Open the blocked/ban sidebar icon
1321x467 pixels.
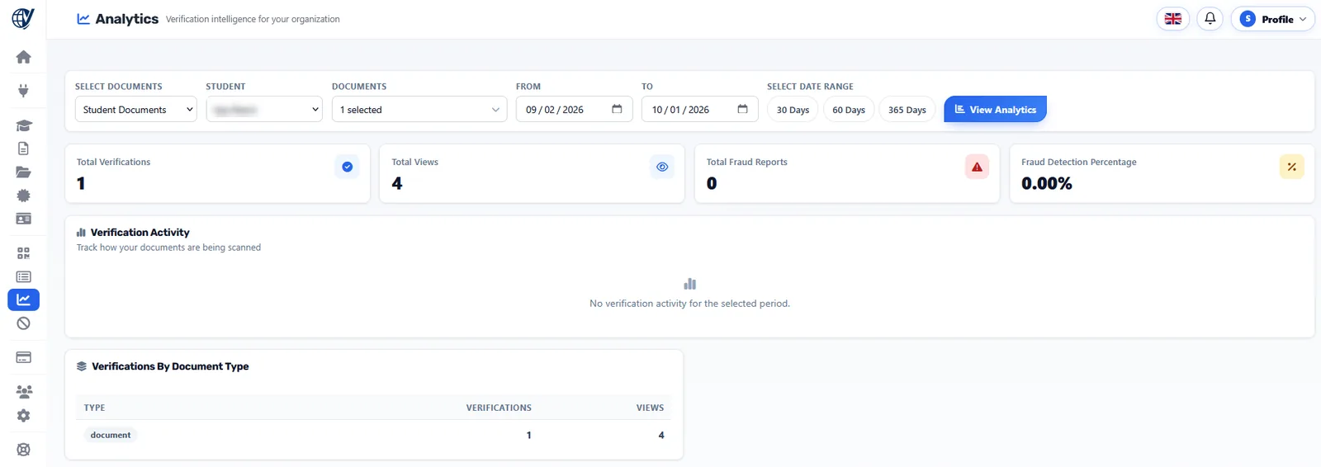23,323
